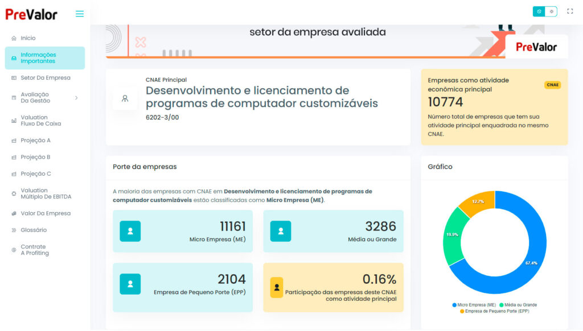Click Contrate A Profiting link
The height and width of the screenshot is (331, 583).
click(x=35, y=250)
